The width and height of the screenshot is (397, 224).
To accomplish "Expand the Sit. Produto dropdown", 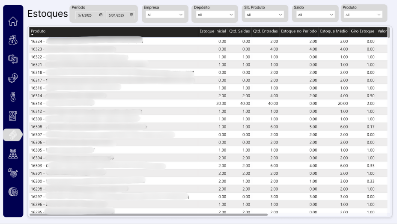I will 265,15.
